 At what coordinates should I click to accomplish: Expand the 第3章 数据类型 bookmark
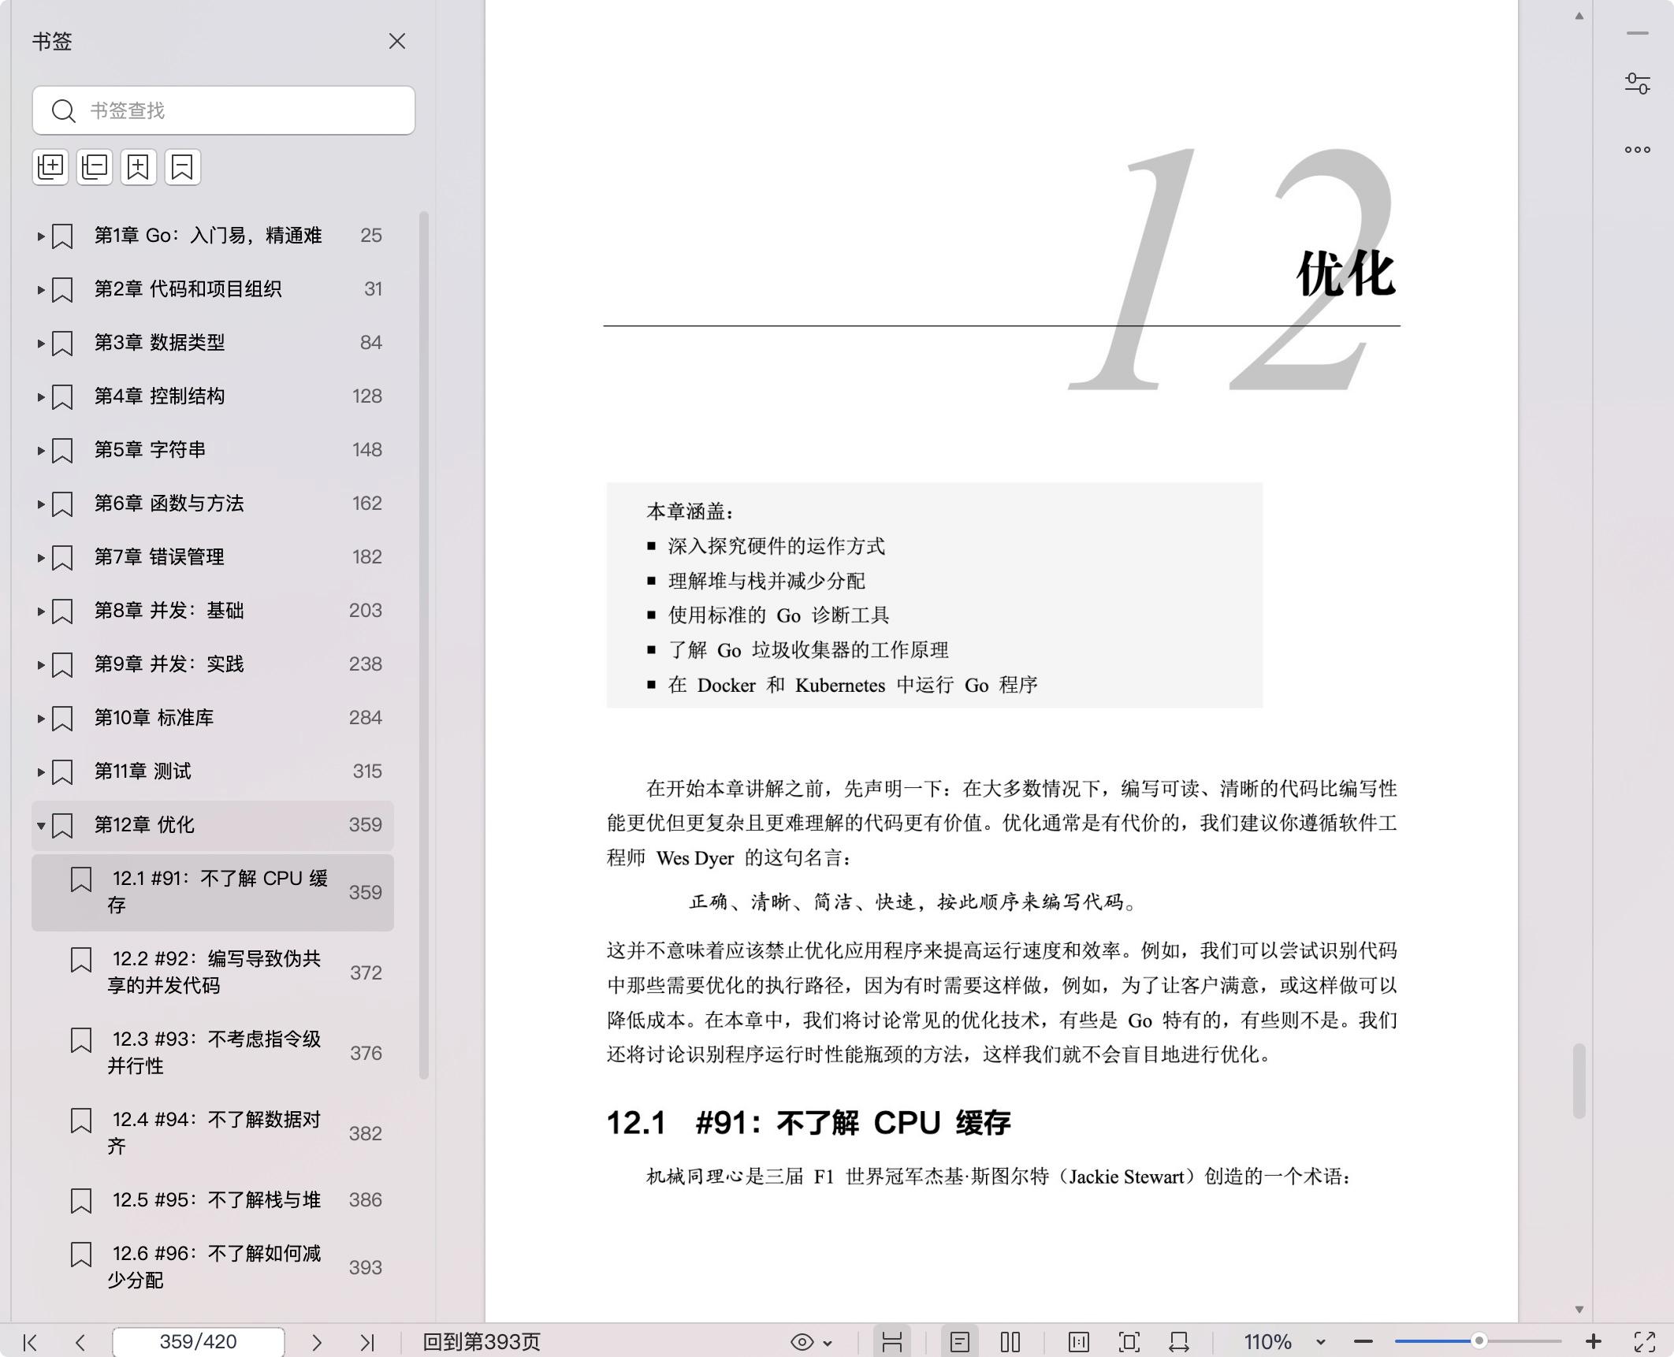pos(40,343)
